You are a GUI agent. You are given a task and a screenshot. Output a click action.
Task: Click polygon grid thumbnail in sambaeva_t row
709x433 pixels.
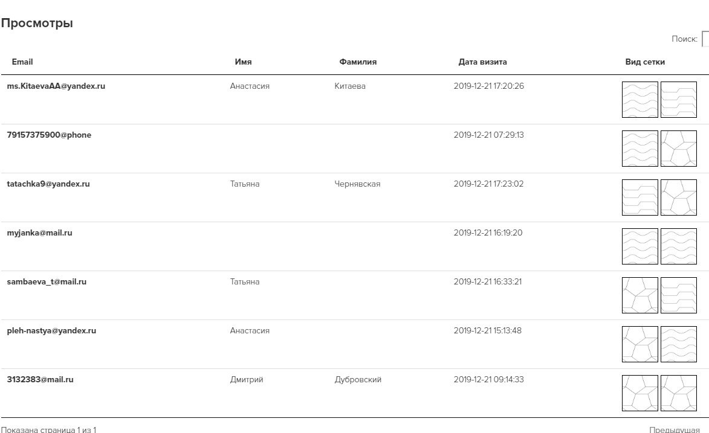[x=640, y=295]
